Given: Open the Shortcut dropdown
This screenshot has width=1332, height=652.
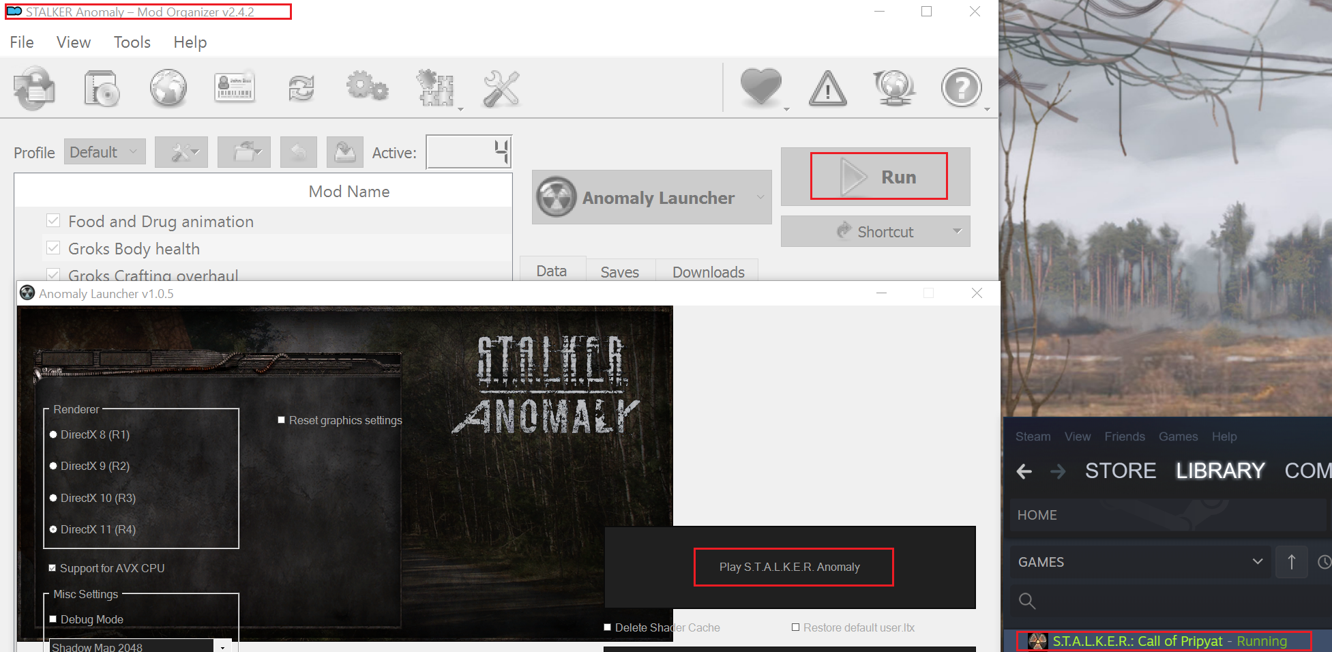Looking at the screenshot, I should 876,232.
